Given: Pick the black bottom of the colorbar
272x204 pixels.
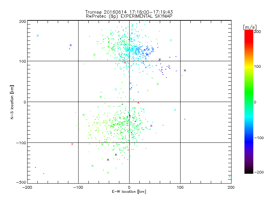Looking at the screenshot, I should coord(249,171).
